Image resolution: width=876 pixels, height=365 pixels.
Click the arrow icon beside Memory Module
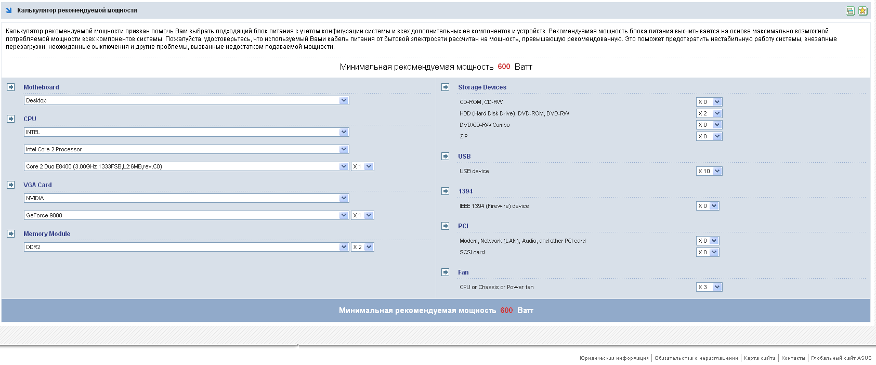[11, 233]
